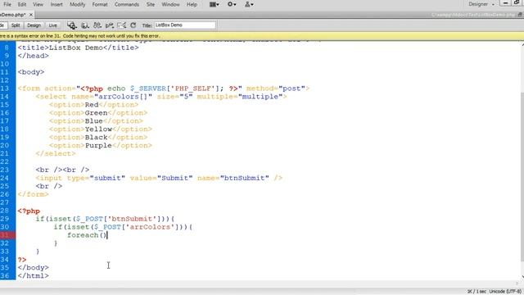Viewport: 524px width, 295px height.
Task: Open the Insert menu
Action: [56, 4]
